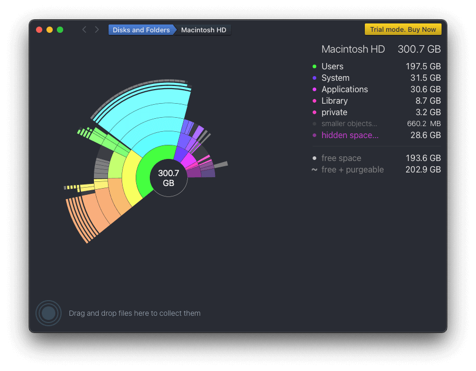Click the Drag and drop files hint text
This screenshot has height=371, width=476.
point(135,313)
